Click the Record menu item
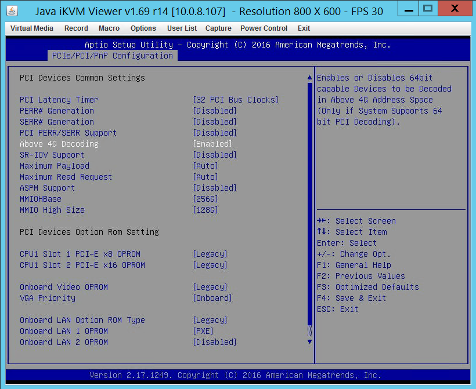476x389 pixels. pyautogui.click(x=75, y=28)
